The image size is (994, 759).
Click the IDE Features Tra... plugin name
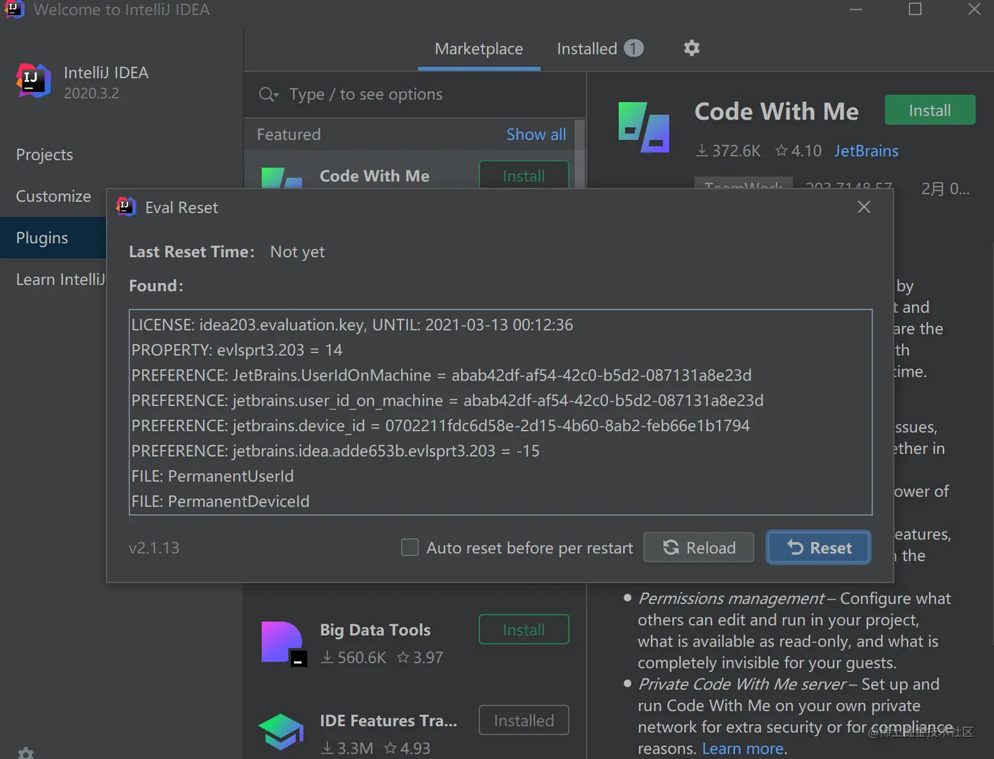point(388,720)
